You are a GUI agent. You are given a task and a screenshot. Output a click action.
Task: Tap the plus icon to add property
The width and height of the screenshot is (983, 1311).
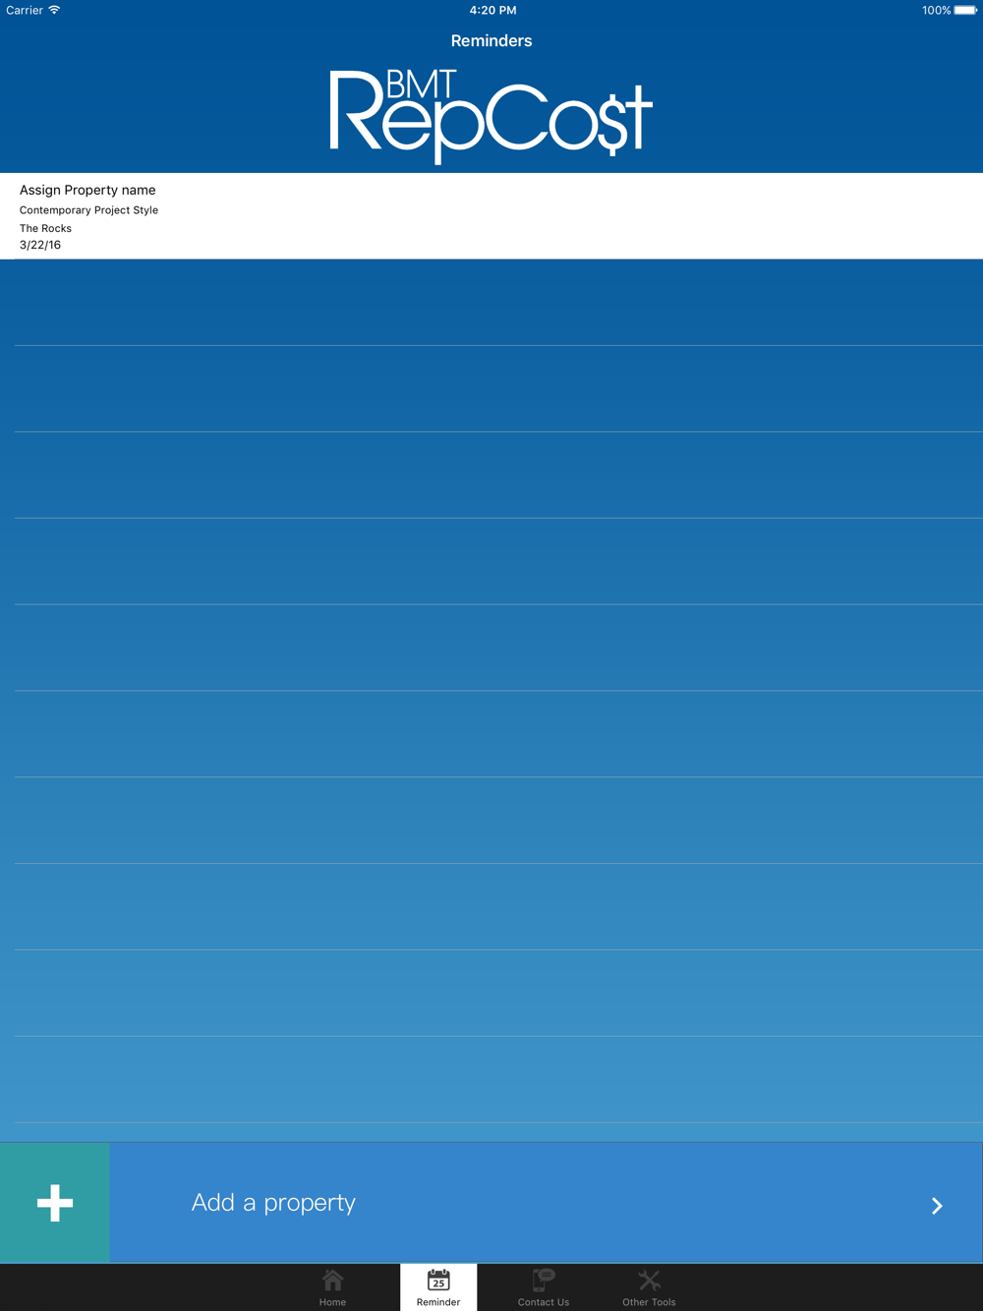(x=55, y=1203)
